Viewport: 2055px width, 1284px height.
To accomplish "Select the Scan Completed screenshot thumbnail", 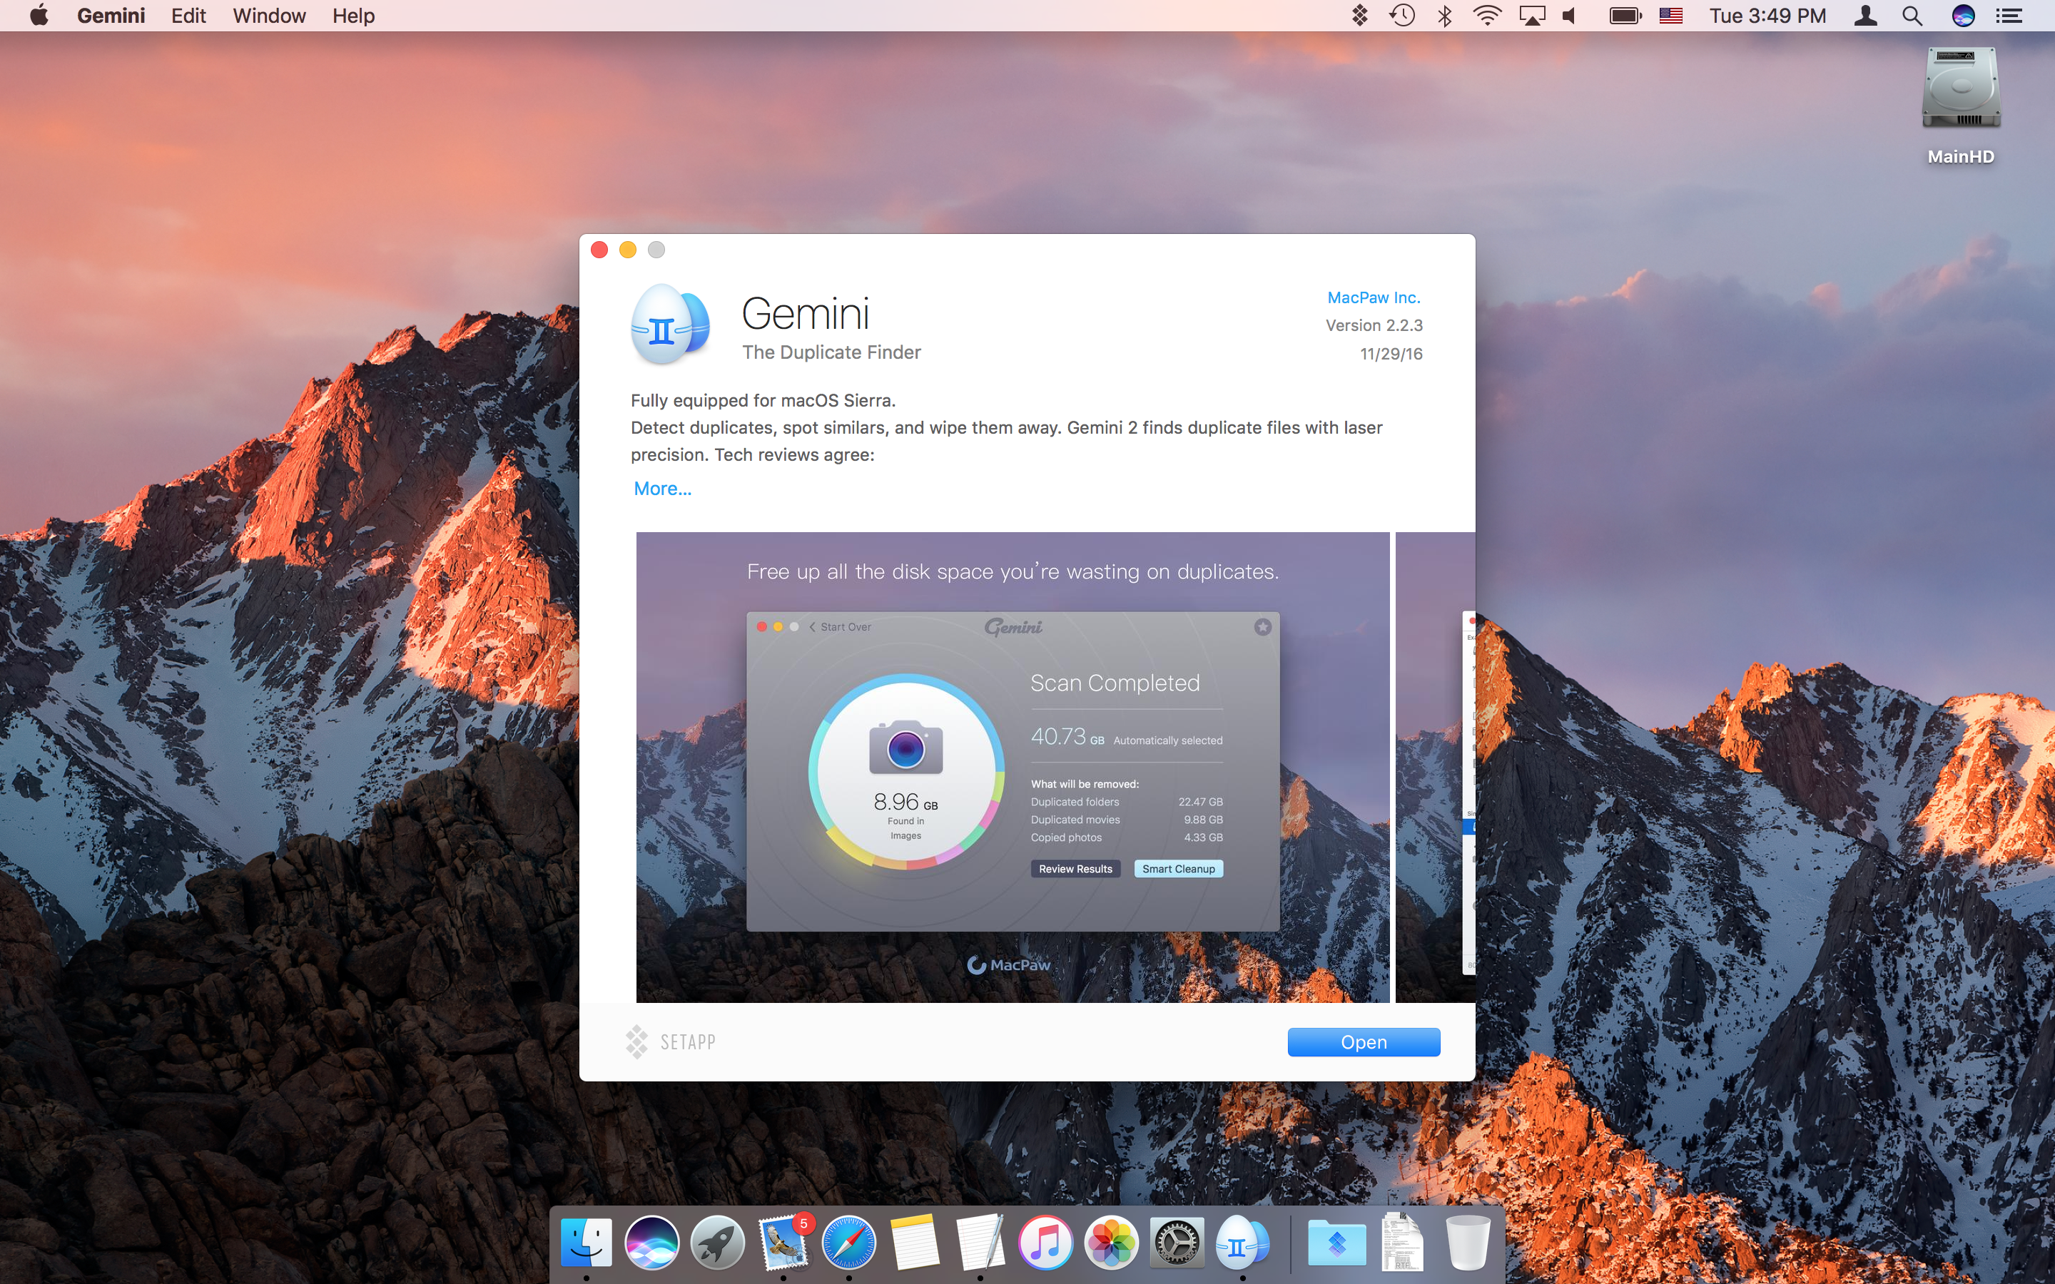I will point(1013,767).
